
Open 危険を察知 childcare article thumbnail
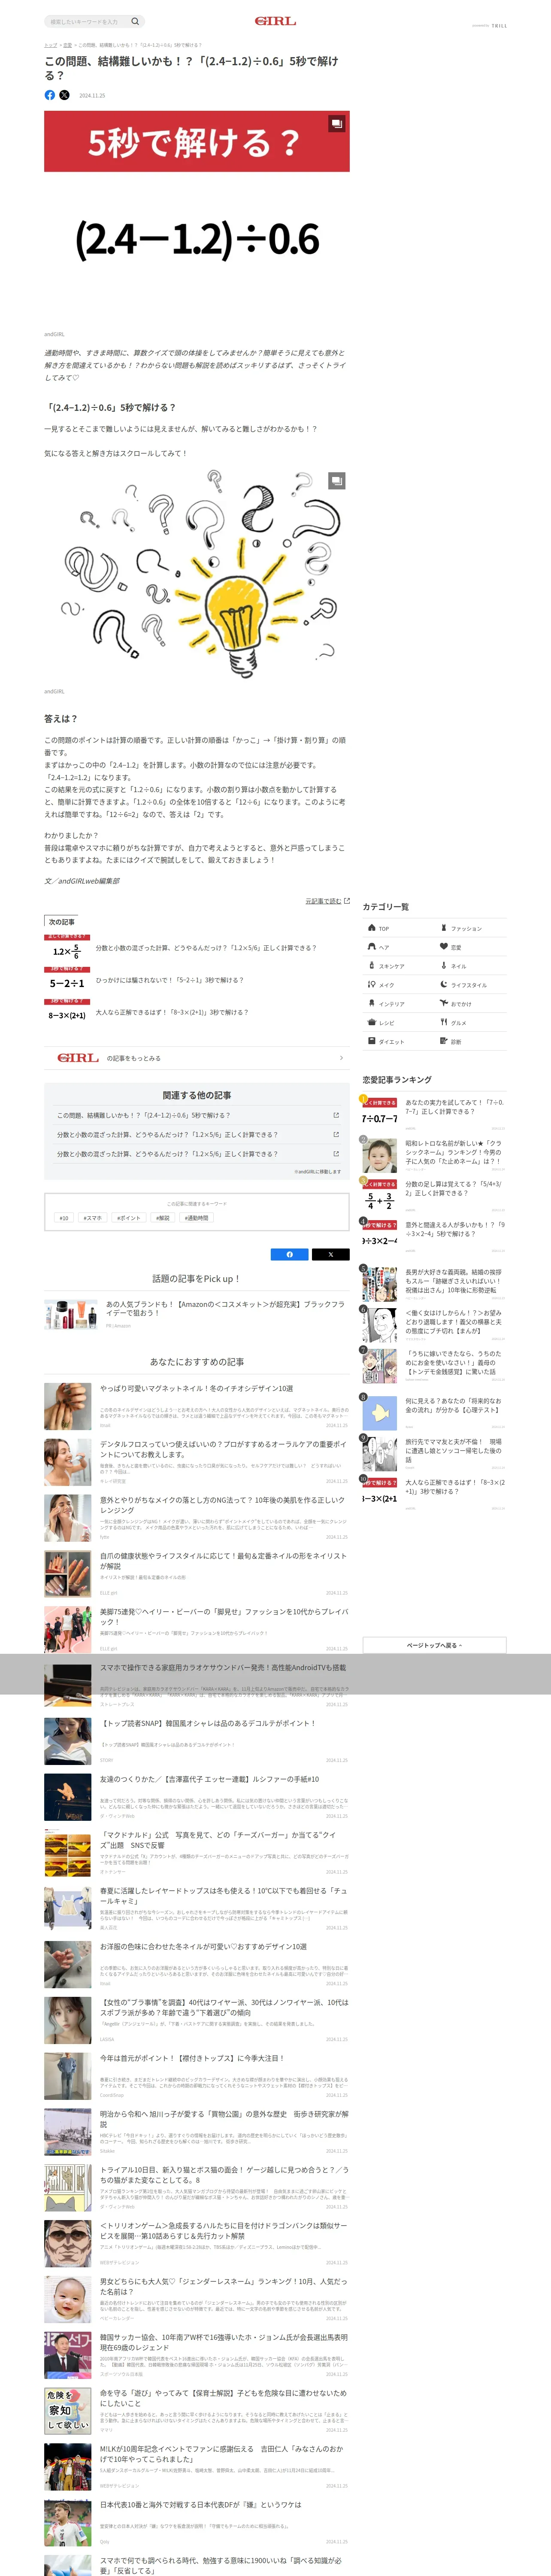[68, 2411]
